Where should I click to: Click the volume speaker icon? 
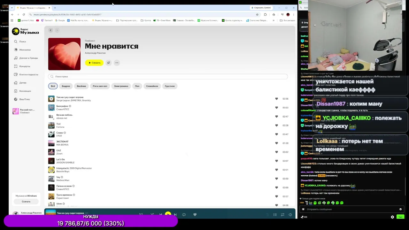tap(290, 215)
